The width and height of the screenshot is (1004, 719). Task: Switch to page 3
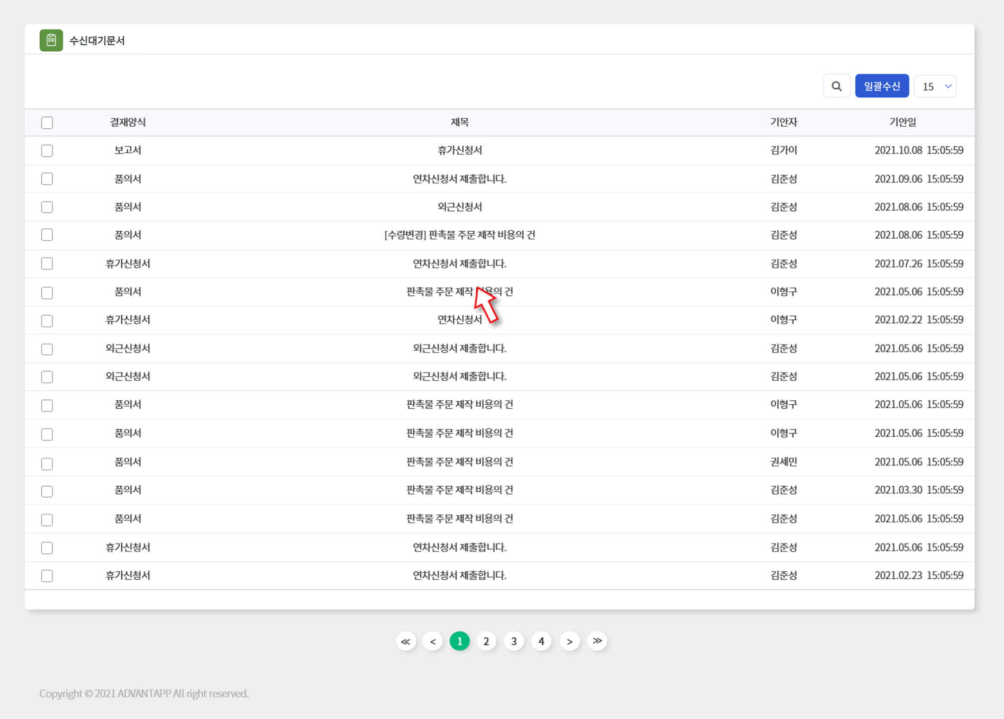pyautogui.click(x=514, y=641)
